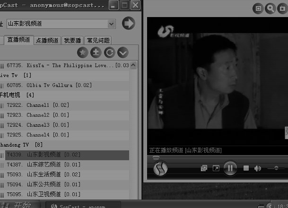Image resolution: width=288 pixels, height=208 pixels.
Task: Open the 常见问题 tab
Action: pos(98,40)
